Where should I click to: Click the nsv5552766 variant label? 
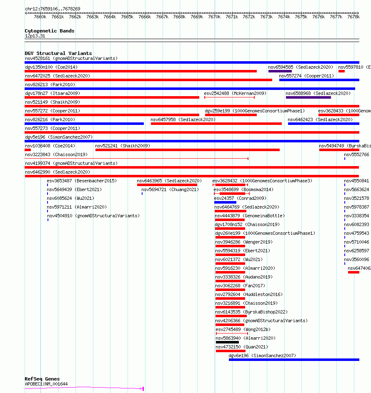pyautogui.click(x=356, y=154)
